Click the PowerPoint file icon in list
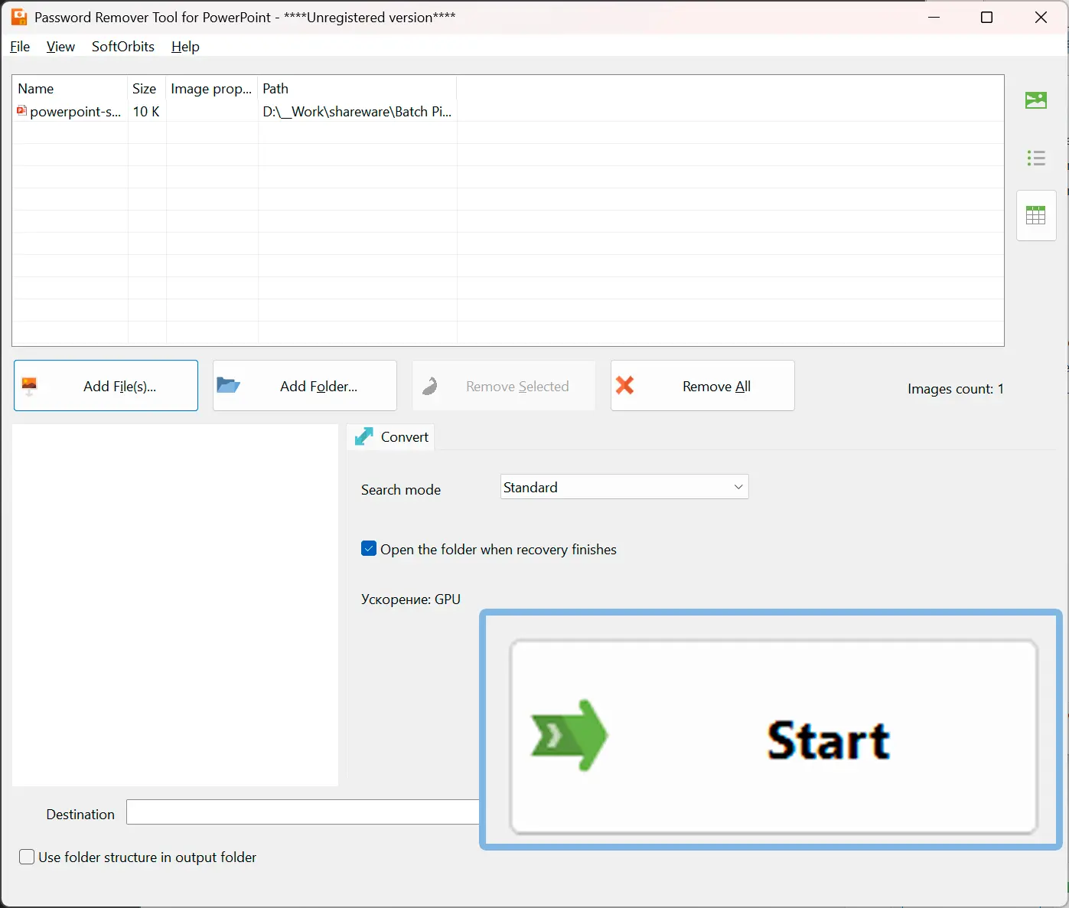The height and width of the screenshot is (908, 1069). [21, 111]
